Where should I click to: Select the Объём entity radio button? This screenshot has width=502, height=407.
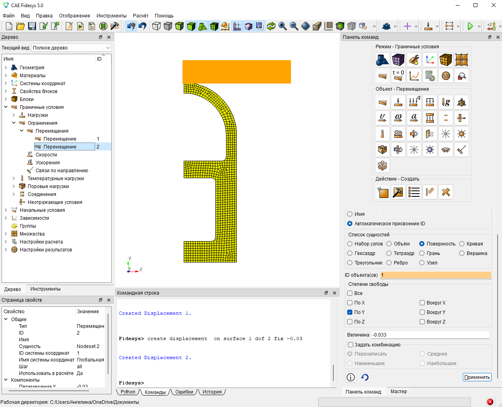click(x=389, y=244)
